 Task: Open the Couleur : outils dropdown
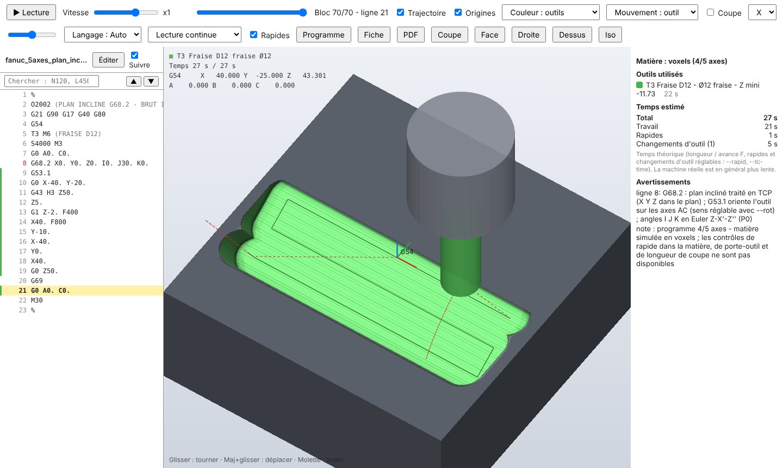coord(551,12)
